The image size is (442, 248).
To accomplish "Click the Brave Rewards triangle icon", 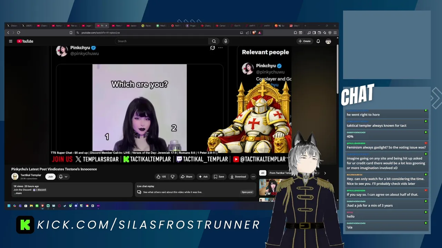I will tap(259, 33).
